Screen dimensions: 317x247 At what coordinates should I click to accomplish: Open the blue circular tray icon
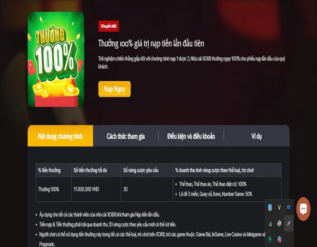click(x=288, y=207)
